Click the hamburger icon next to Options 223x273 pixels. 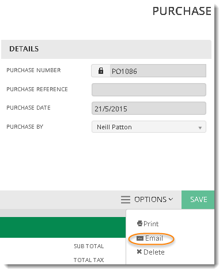(x=126, y=200)
